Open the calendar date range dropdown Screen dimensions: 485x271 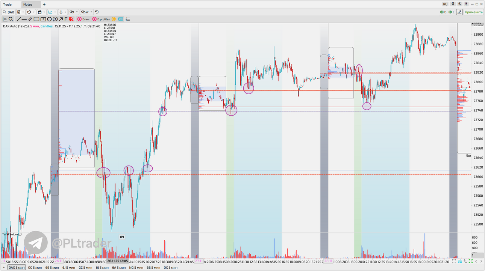41,12
